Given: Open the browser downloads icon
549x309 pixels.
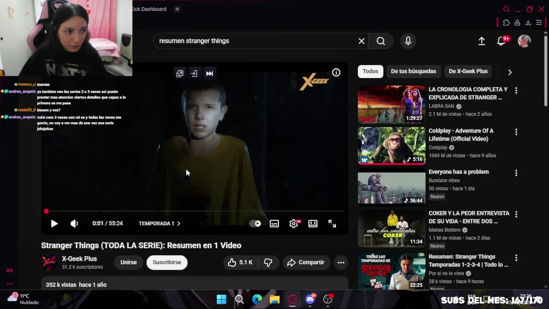Looking at the screenshot, I should (x=528, y=23).
